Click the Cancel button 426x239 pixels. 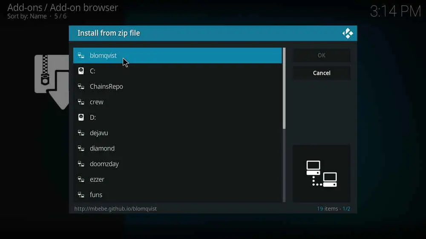[x=321, y=73]
